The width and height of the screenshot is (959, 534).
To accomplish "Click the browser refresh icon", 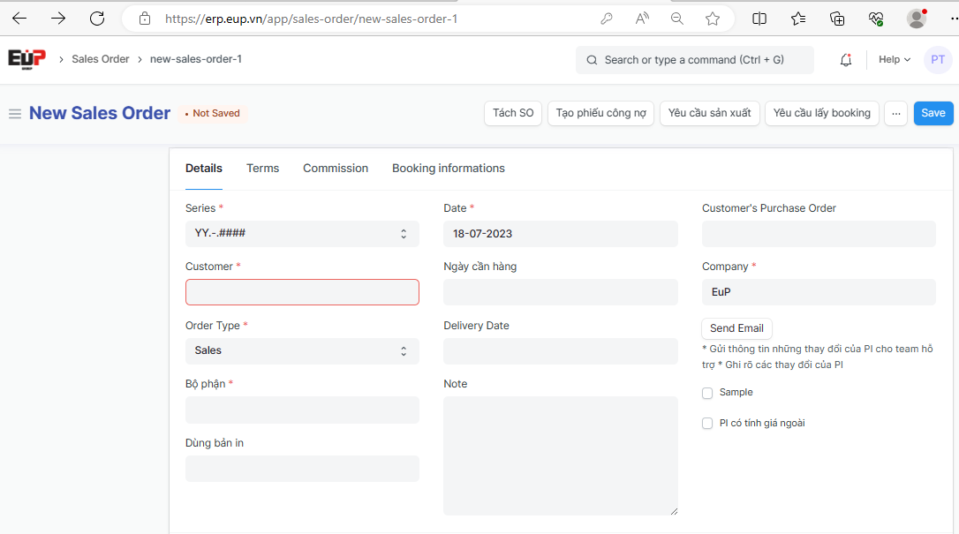I will 97,19.
